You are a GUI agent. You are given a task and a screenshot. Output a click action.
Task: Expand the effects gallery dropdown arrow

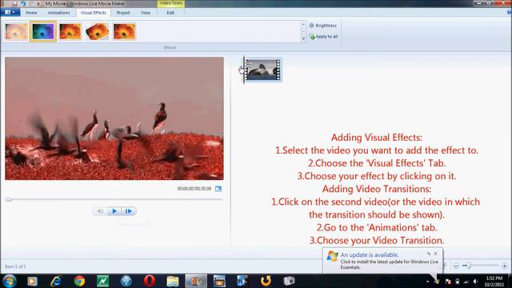point(303,39)
